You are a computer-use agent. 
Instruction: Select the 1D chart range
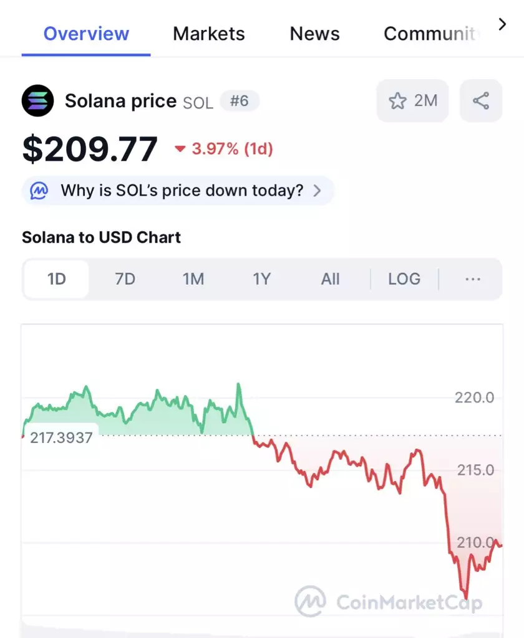coord(56,279)
